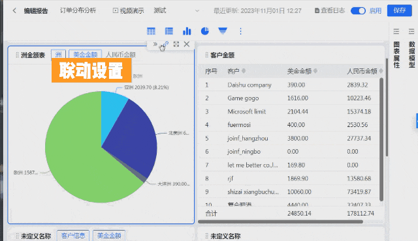This screenshot has width=418, height=241.
Task: Select the Daishu company row cell
Action: 249,85
